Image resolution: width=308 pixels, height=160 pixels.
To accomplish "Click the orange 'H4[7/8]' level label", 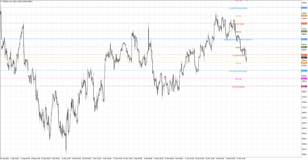I will click(238, 16).
